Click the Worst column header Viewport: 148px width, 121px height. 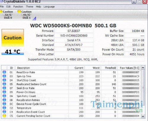(x=93, y=68)
